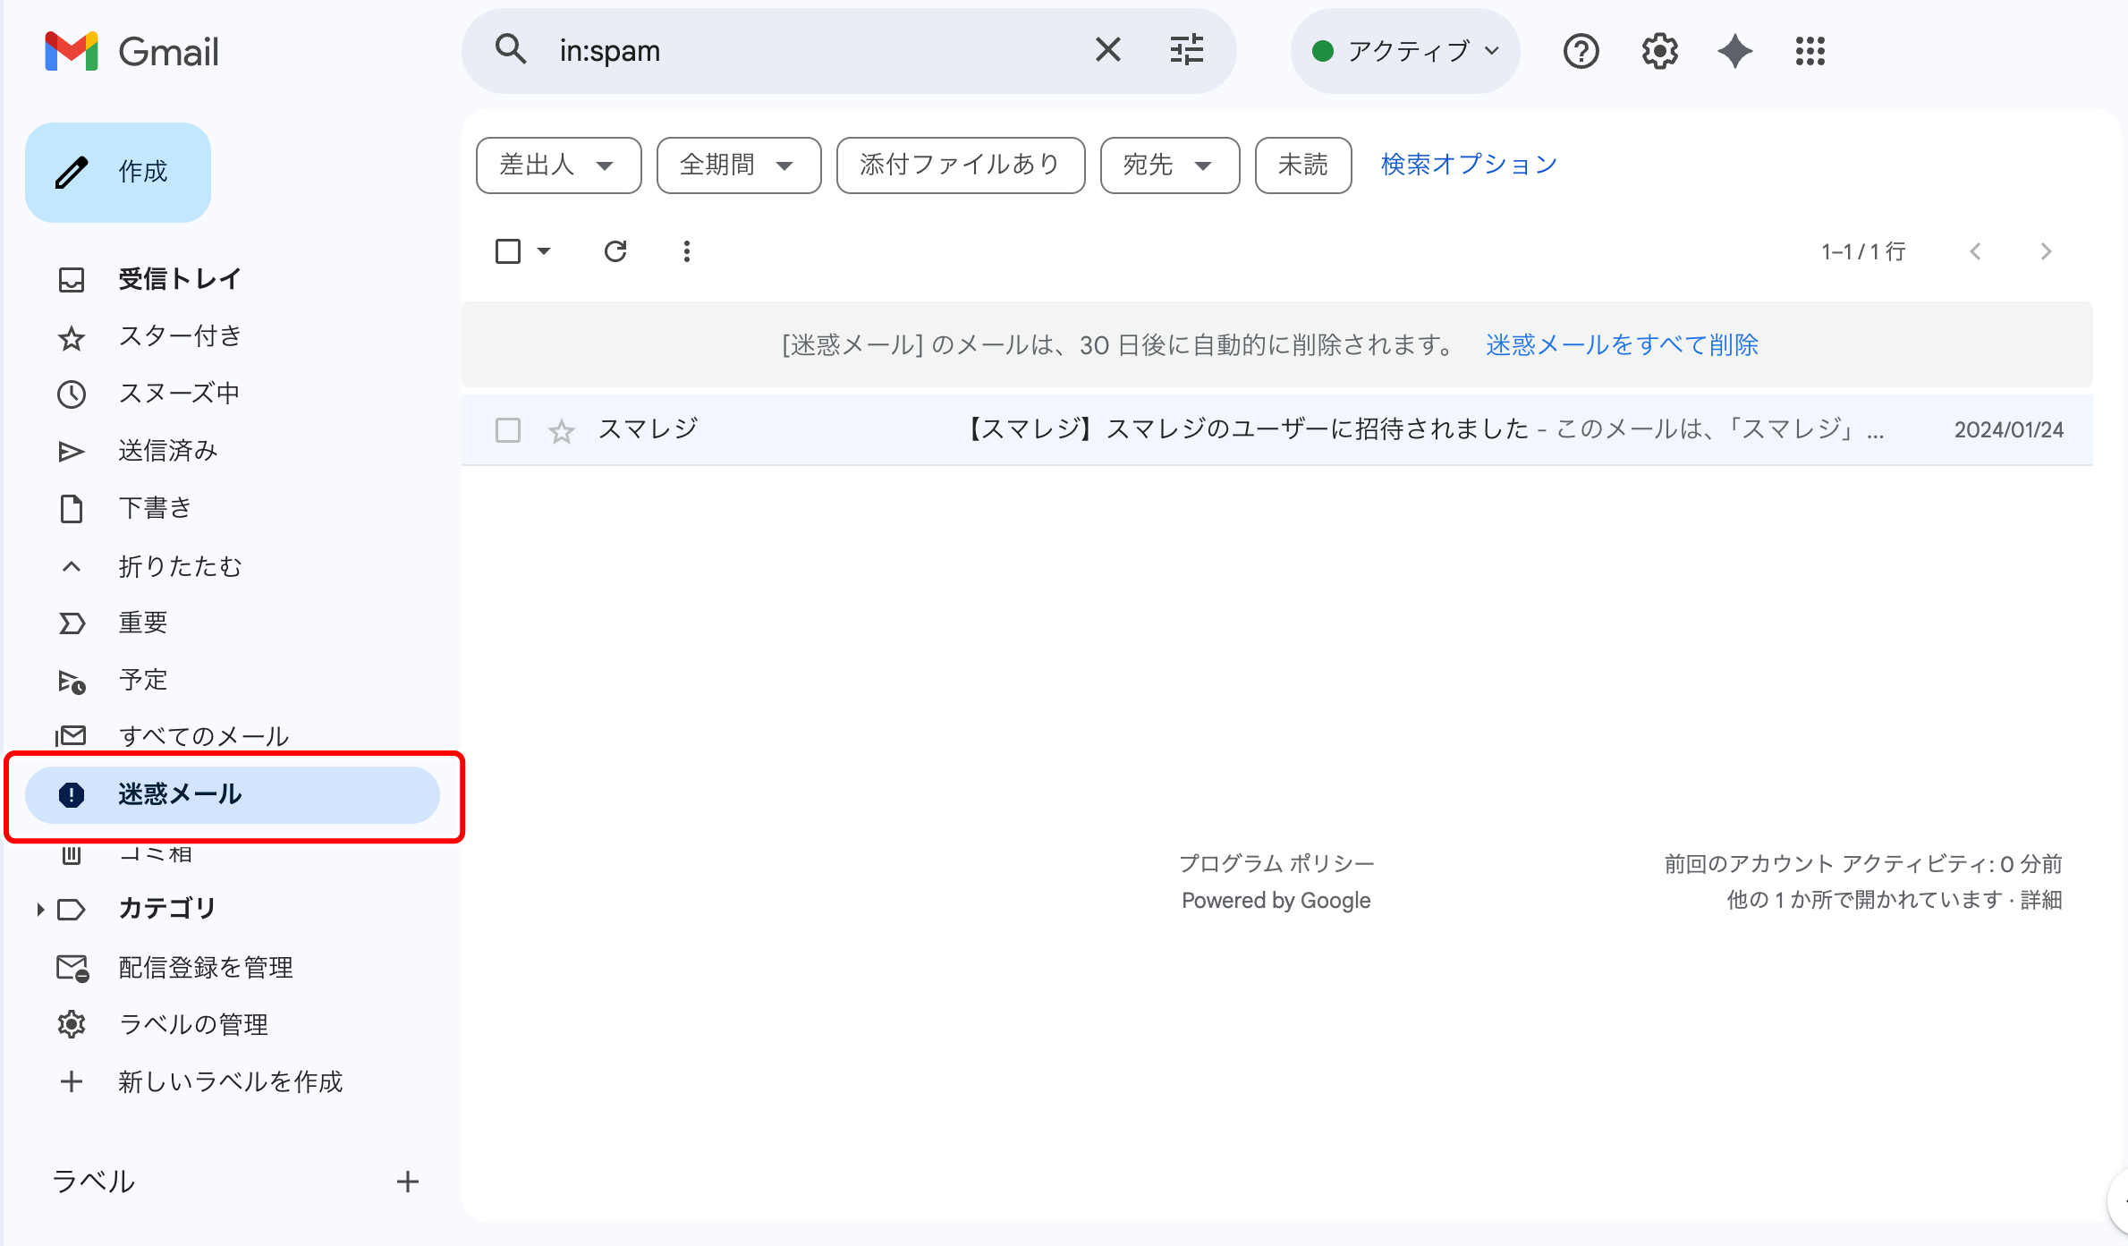
Task: Click the 未読 (unread) filter chip
Action: pos(1302,165)
